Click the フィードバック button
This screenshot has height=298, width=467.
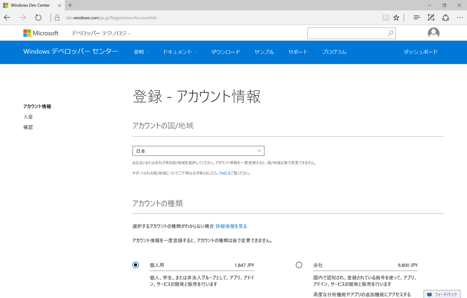(x=442, y=294)
